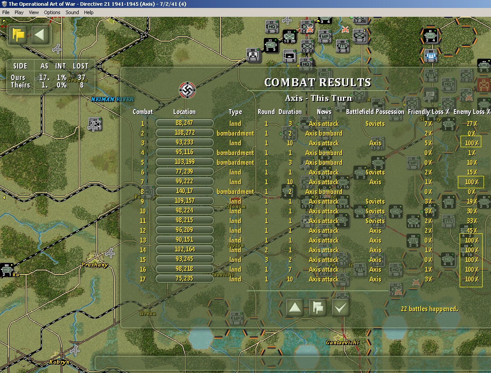Jump to combat location 102,164
This screenshot has width=491, height=373.
click(184, 249)
